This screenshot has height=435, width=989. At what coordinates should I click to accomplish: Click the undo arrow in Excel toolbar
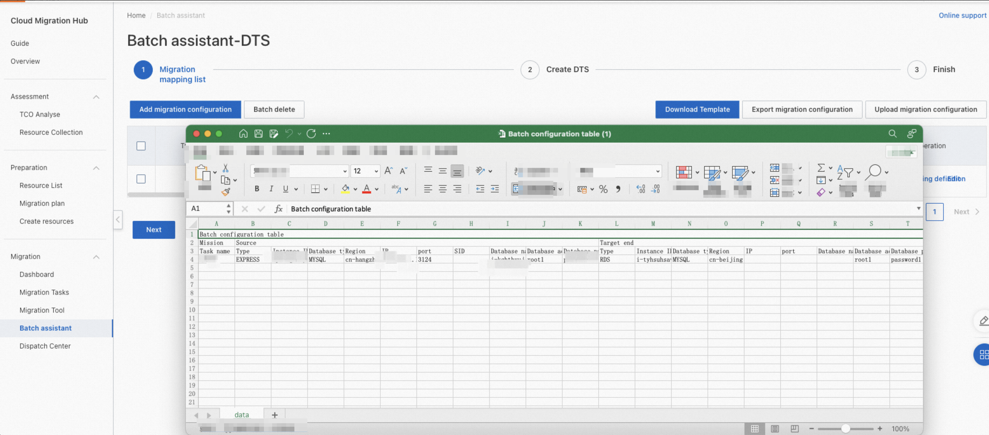coord(289,133)
